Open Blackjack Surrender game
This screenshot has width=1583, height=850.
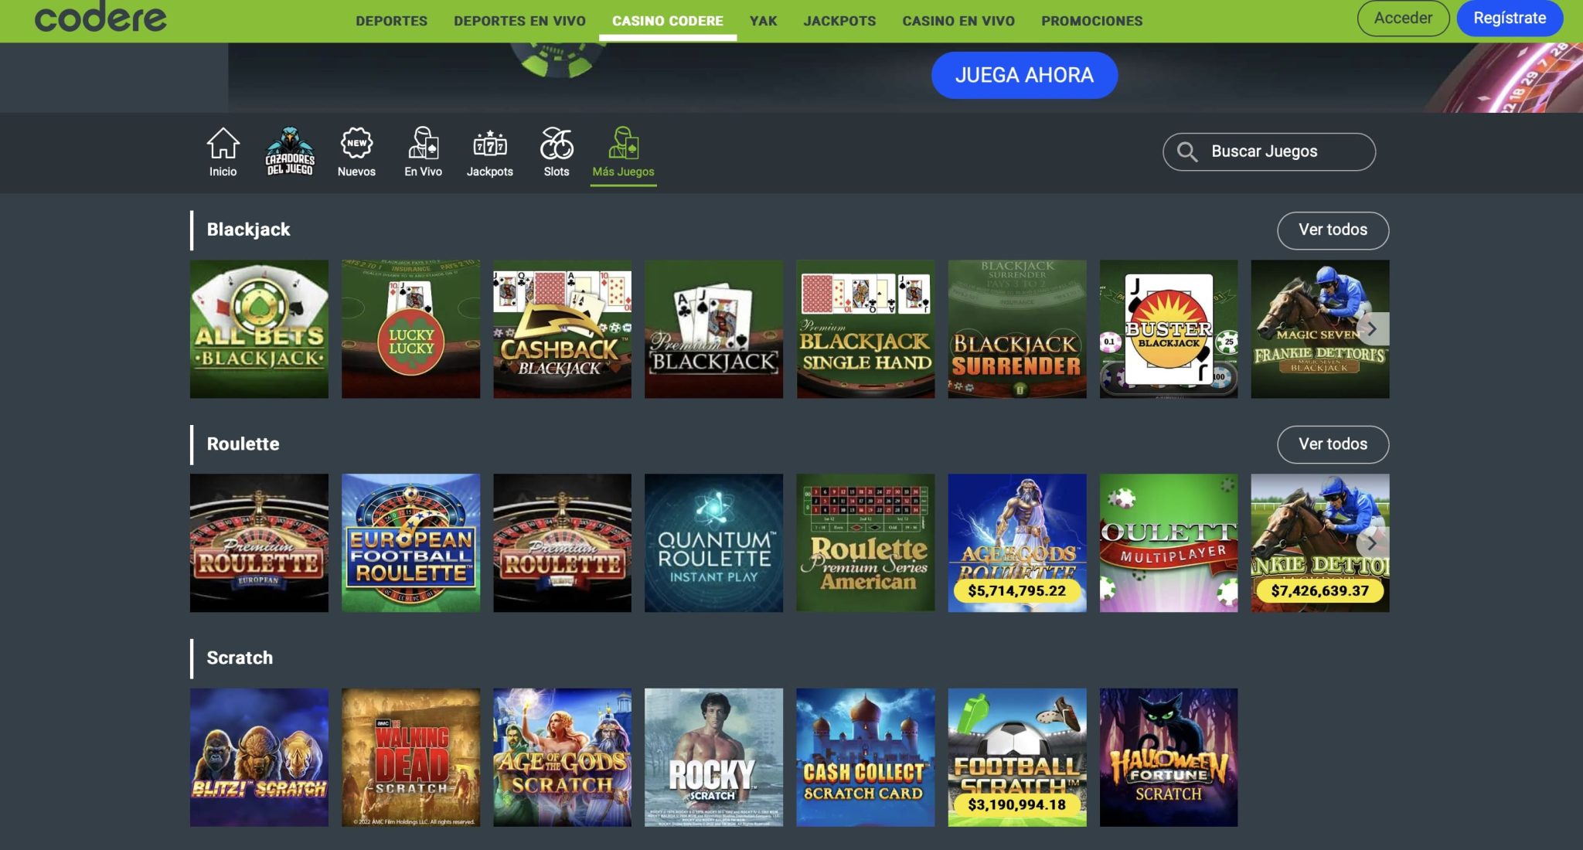click(1017, 329)
